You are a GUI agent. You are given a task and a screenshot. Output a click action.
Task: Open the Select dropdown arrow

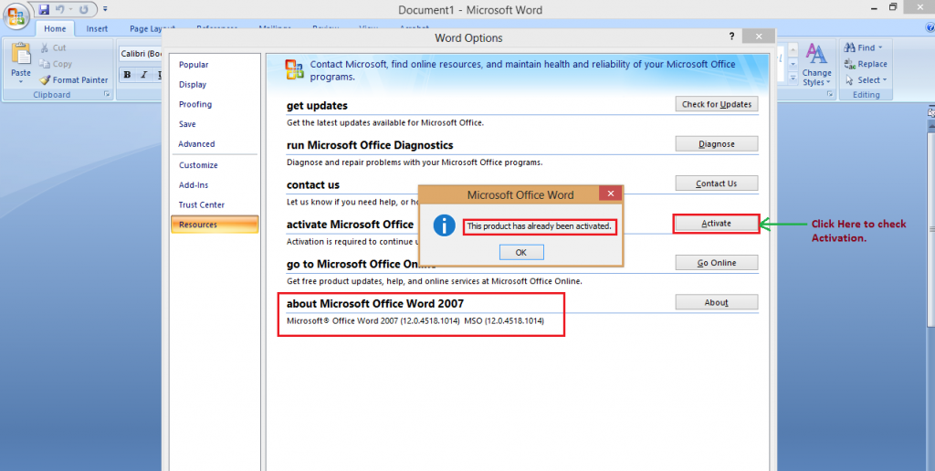pyautogui.click(x=884, y=80)
